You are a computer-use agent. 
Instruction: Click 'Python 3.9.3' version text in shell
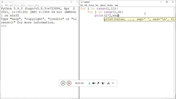click(12, 9)
